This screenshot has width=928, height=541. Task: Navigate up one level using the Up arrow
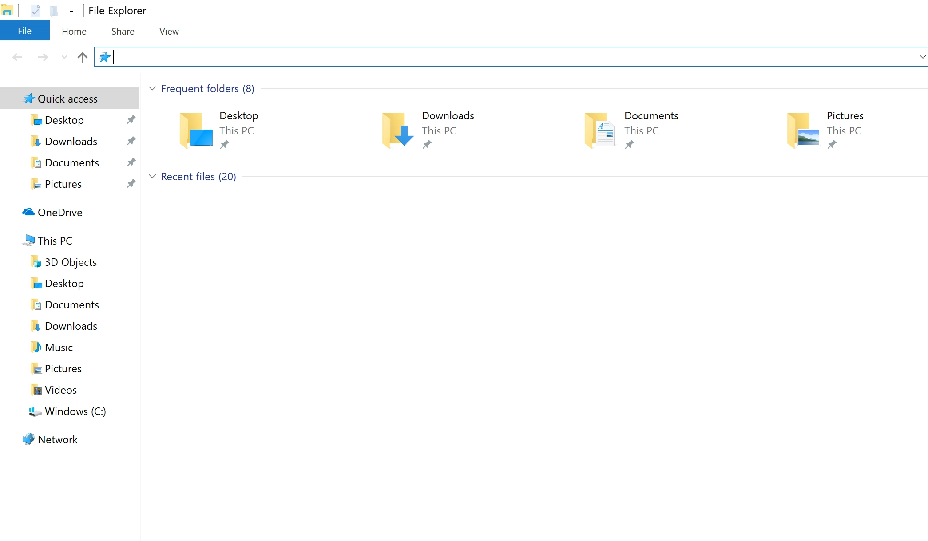coord(82,57)
